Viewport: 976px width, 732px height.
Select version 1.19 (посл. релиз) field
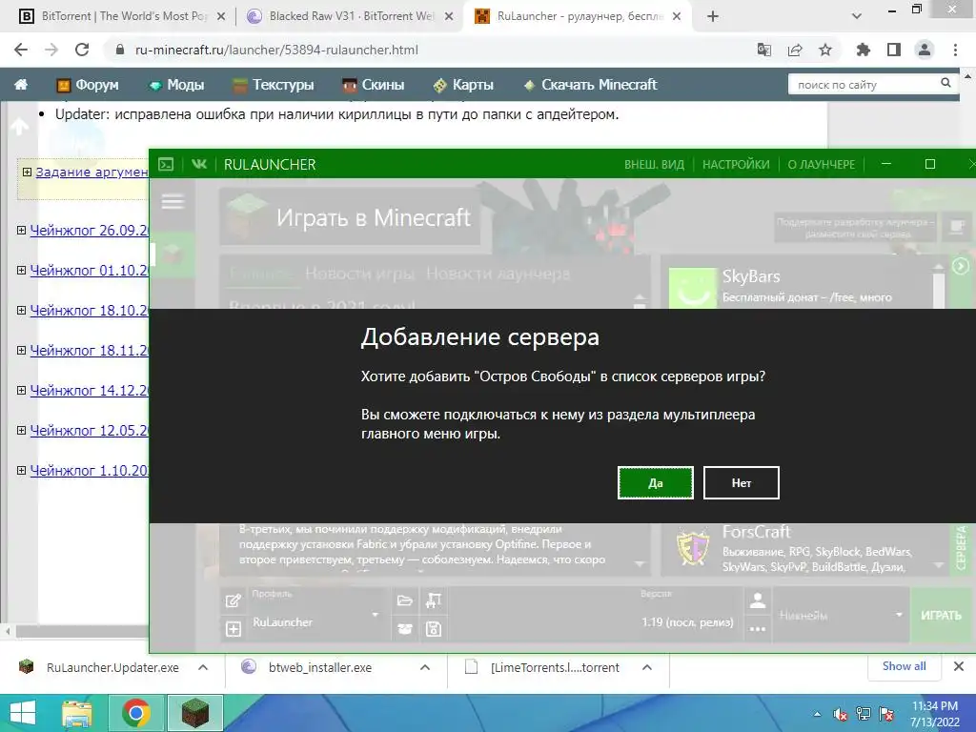tap(687, 621)
